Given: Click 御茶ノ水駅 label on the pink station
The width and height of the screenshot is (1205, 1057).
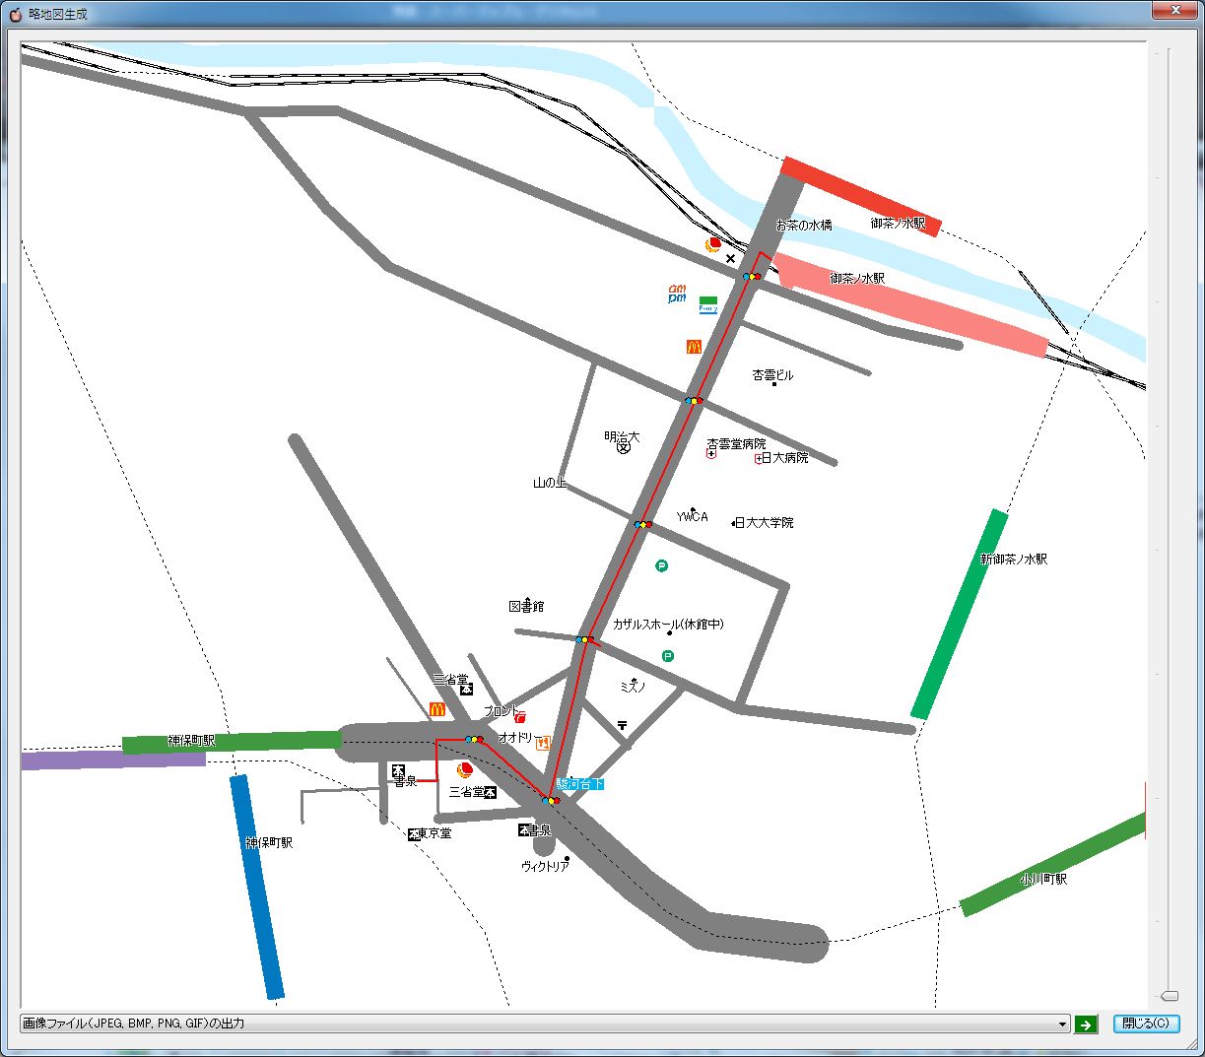Looking at the screenshot, I should point(857,279).
